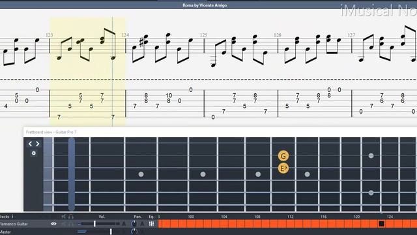Viewport: 417px width, 235px height.
Task: Select open-string 0 on bottom string, bar 125
Action: pyautogui.click(x=213, y=117)
